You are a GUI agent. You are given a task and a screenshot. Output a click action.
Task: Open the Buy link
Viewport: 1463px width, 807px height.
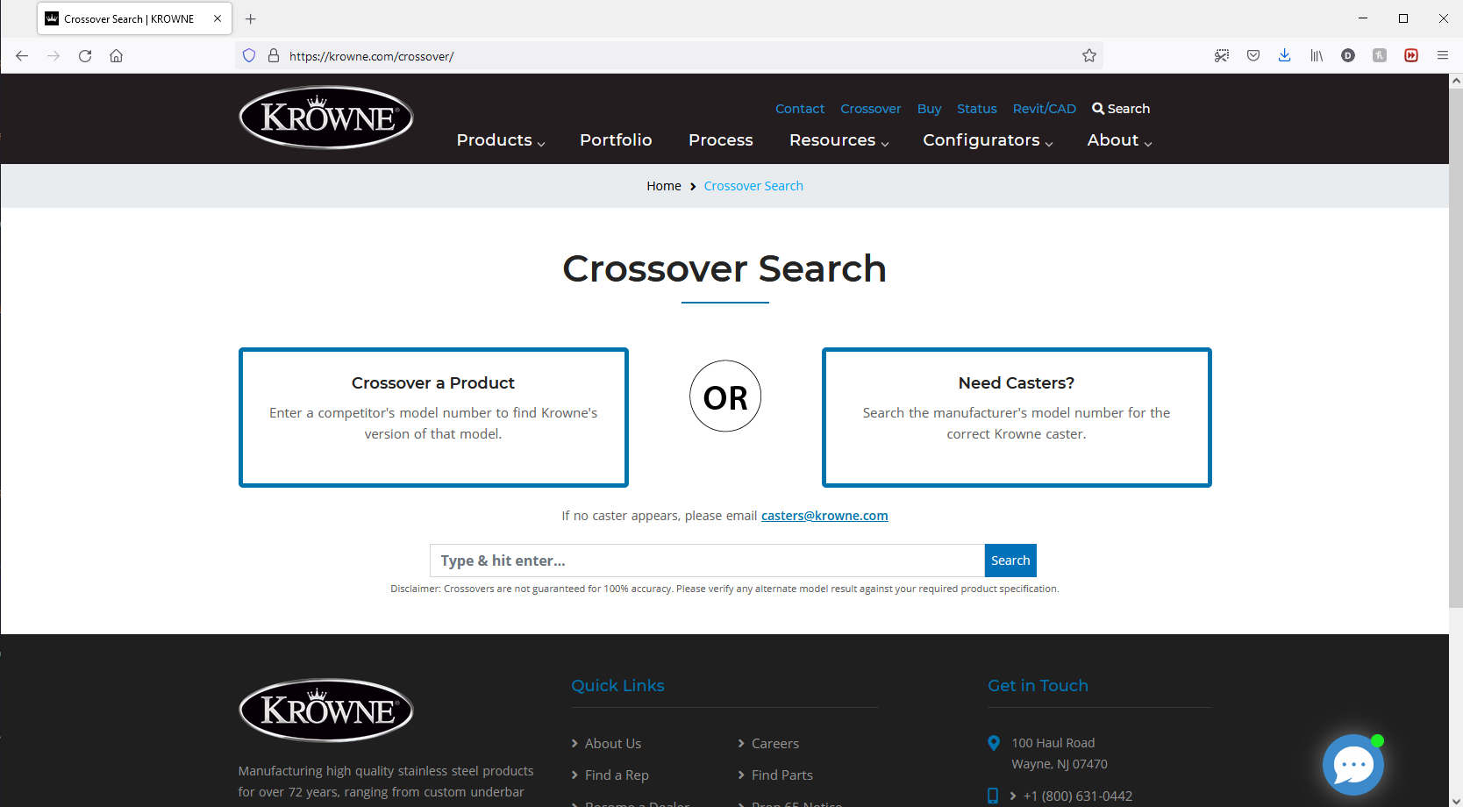pyautogui.click(x=929, y=109)
